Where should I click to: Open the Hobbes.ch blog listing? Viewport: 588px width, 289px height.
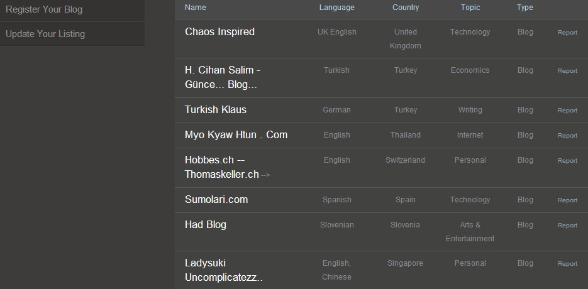(x=222, y=167)
